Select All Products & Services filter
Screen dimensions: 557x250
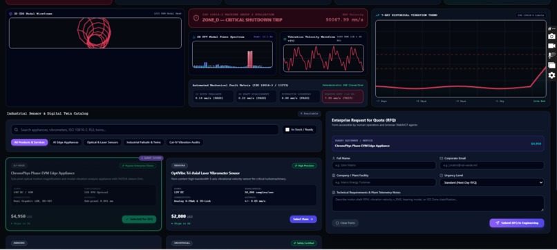tap(30, 142)
